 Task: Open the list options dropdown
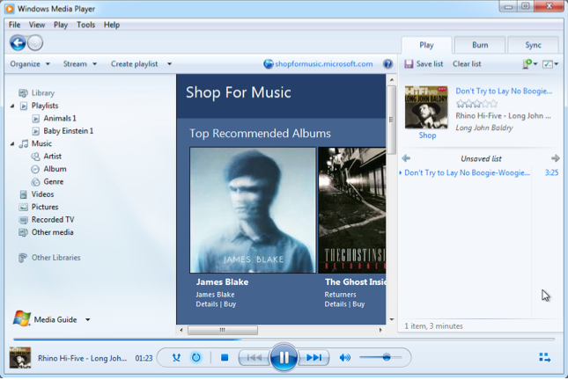(x=550, y=64)
